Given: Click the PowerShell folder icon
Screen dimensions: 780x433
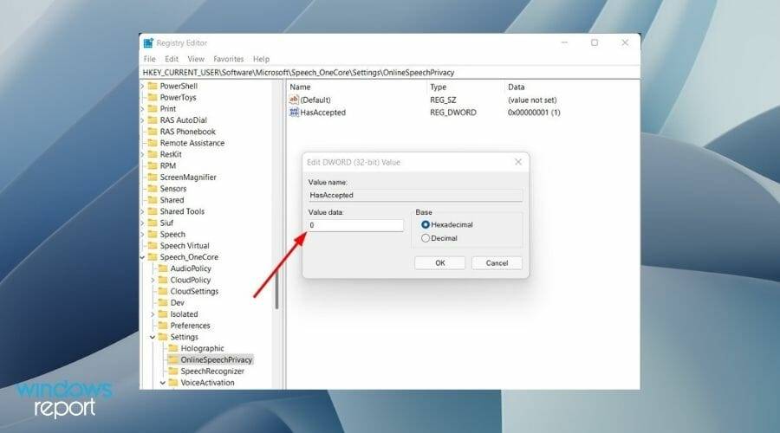Looking at the screenshot, I should [153, 86].
